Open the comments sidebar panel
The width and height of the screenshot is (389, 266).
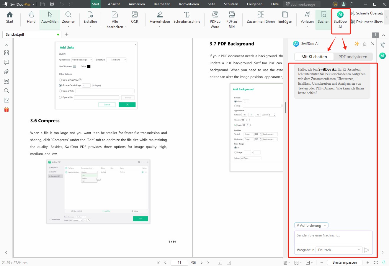[x=6, y=62]
